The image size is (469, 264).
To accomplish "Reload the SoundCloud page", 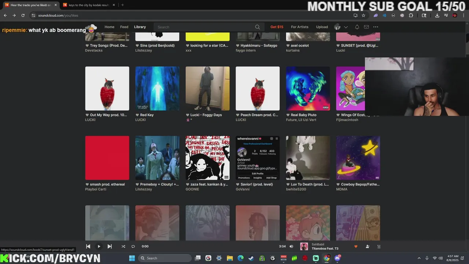I will (x=23, y=15).
